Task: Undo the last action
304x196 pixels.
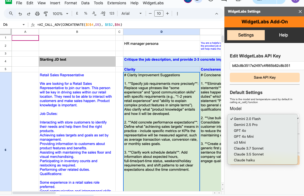Action: (x=20, y=14)
